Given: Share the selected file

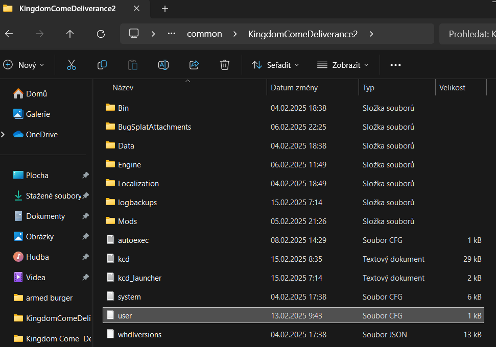Looking at the screenshot, I should pyautogui.click(x=194, y=65).
